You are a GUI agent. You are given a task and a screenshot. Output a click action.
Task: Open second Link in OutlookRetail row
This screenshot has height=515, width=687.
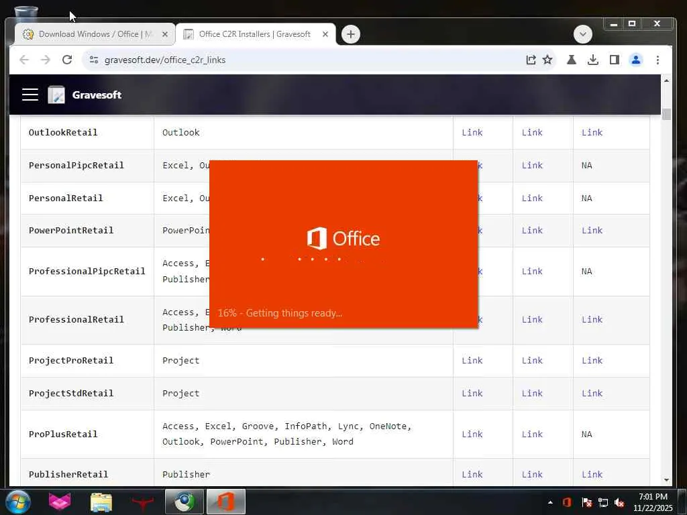[x=532, y=132]
